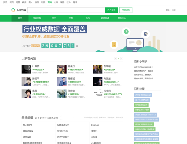The image size is (187, 144).
Task: Click the 刘强东 entry title
Action: coord(107,79)
